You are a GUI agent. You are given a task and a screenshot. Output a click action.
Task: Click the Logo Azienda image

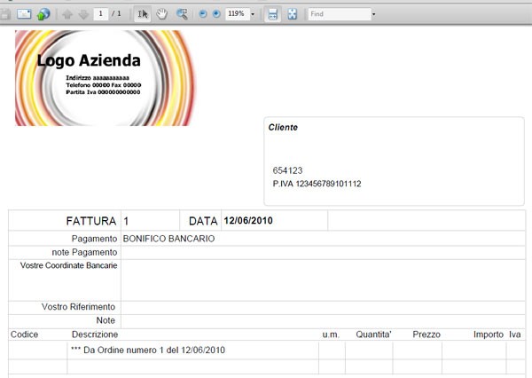coord(90,78)
